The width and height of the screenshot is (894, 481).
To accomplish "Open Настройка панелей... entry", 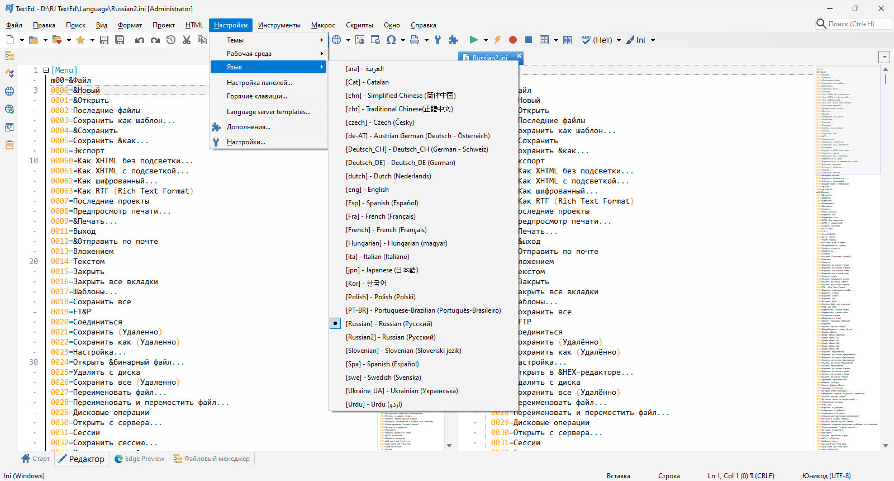I will 268,83.
